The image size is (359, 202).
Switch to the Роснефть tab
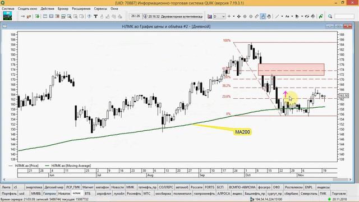point(134,194)
